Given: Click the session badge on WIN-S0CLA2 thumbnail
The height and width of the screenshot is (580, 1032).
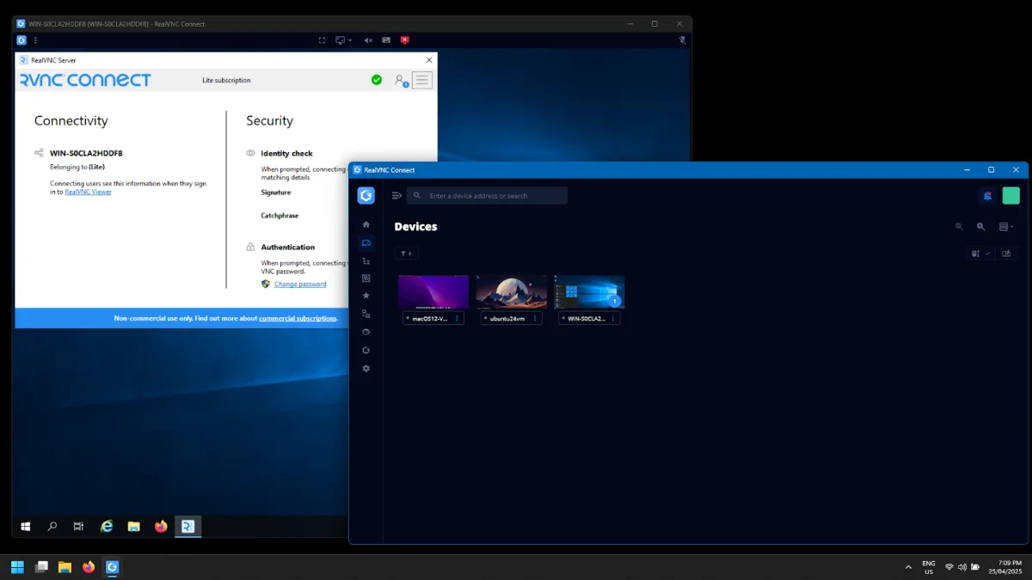Looking at the screenshot, I should point(615,302).
